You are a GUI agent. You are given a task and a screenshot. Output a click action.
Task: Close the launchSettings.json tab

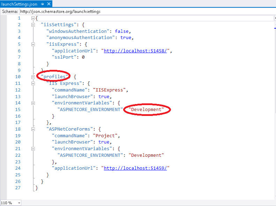coord(48,4)
